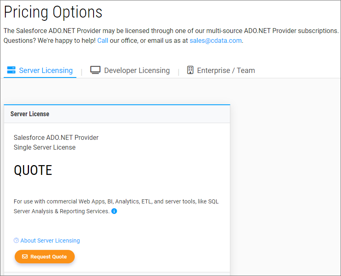Click the server rack icon beside Server Licensing

tap(11, 70)
